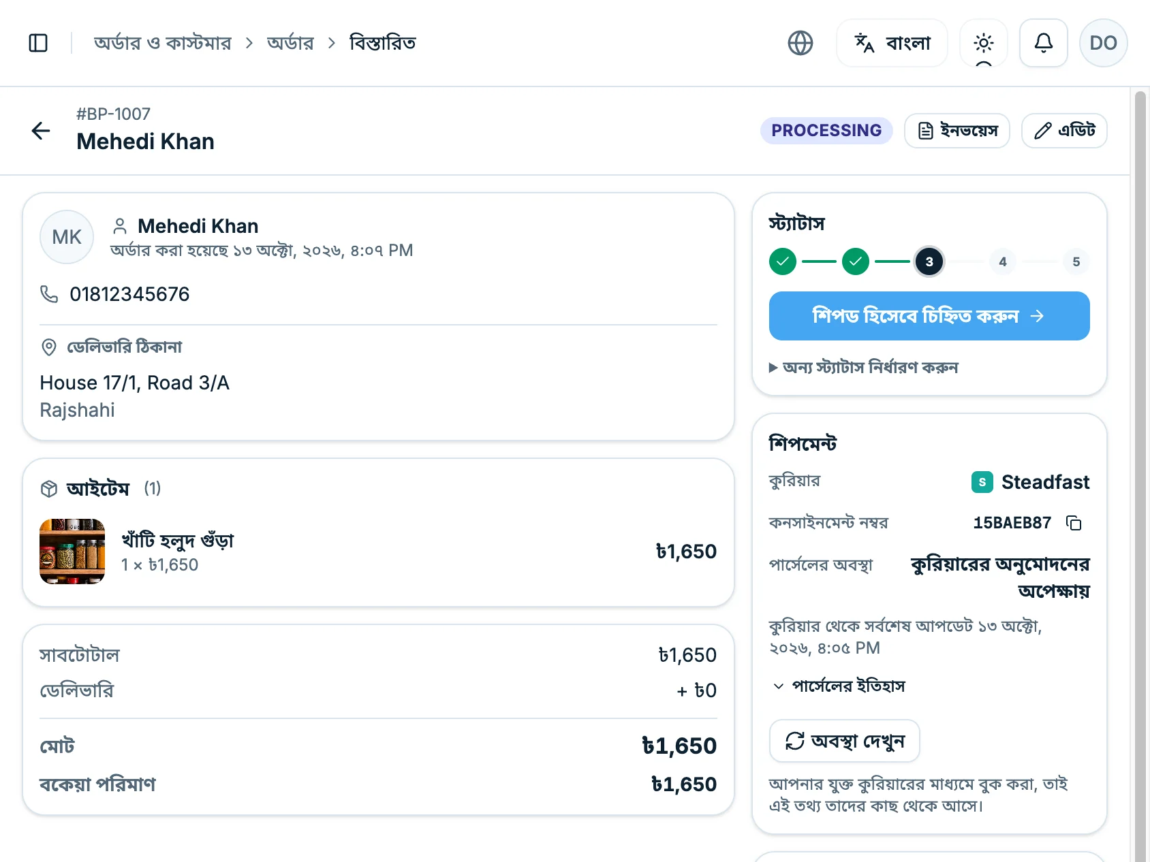Copy consignment number 15BAEB87

1074,523
